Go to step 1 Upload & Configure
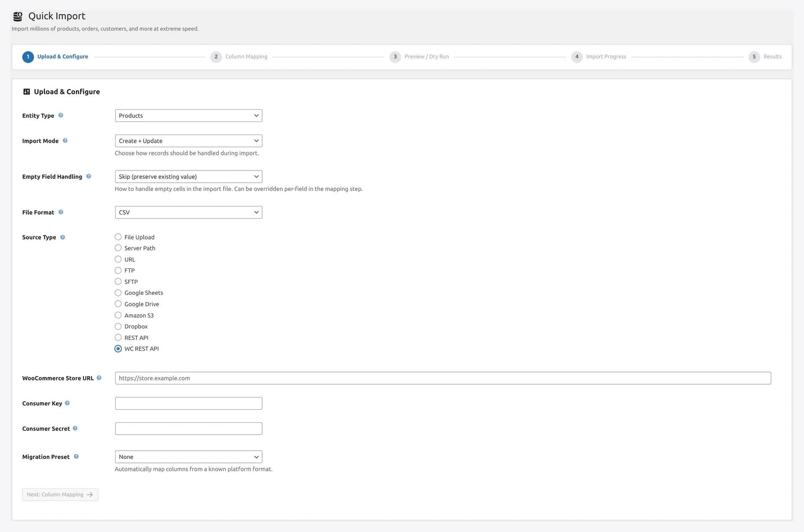 tap(55, 57)
